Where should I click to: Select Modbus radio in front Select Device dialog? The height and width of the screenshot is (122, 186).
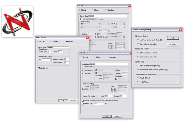coord(108,57)
